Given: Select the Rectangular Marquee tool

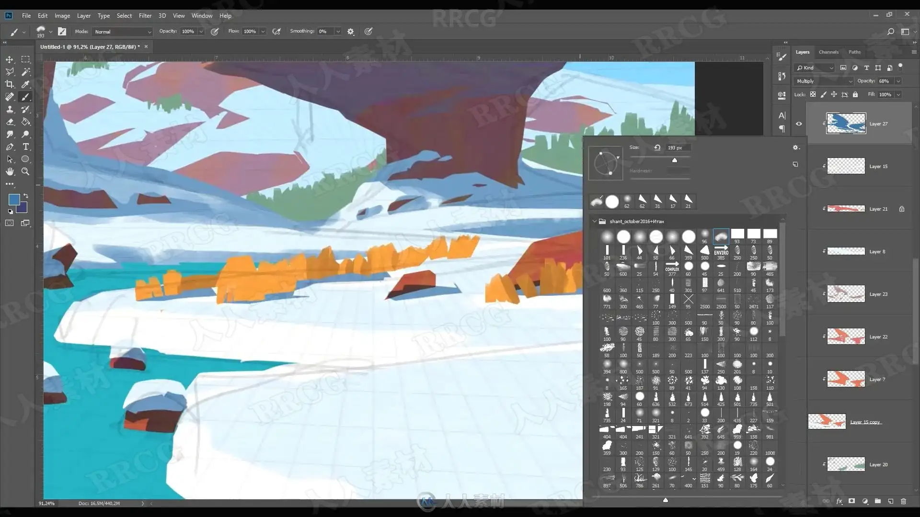Looking at the screenshot, I should tap(26, 59).
